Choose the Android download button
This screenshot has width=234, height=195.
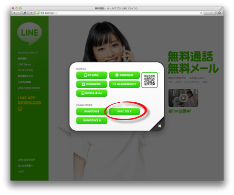tap(124, 75)
